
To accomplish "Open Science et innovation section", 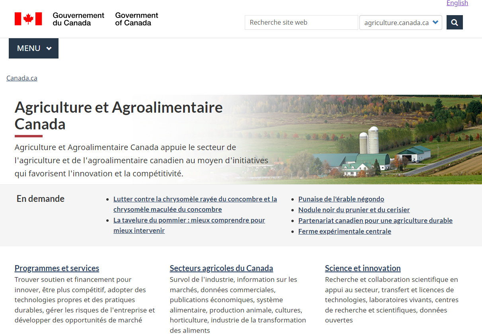I will (363, 268).
